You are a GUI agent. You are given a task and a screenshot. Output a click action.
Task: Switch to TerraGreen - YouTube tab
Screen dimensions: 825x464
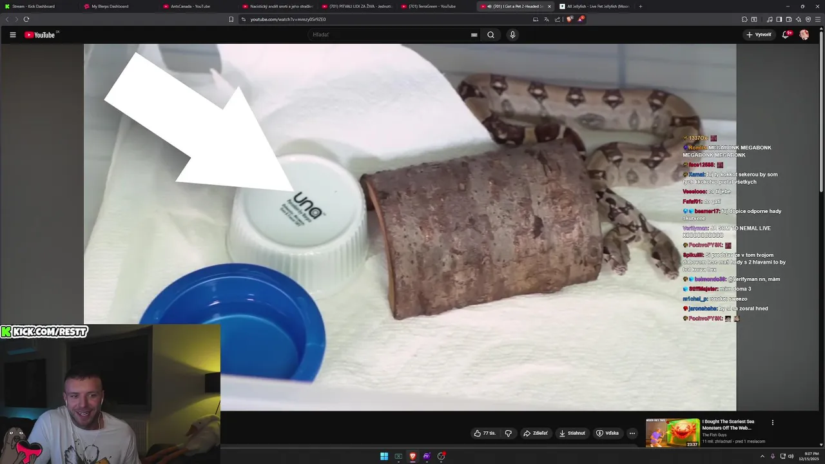[435, 6]
